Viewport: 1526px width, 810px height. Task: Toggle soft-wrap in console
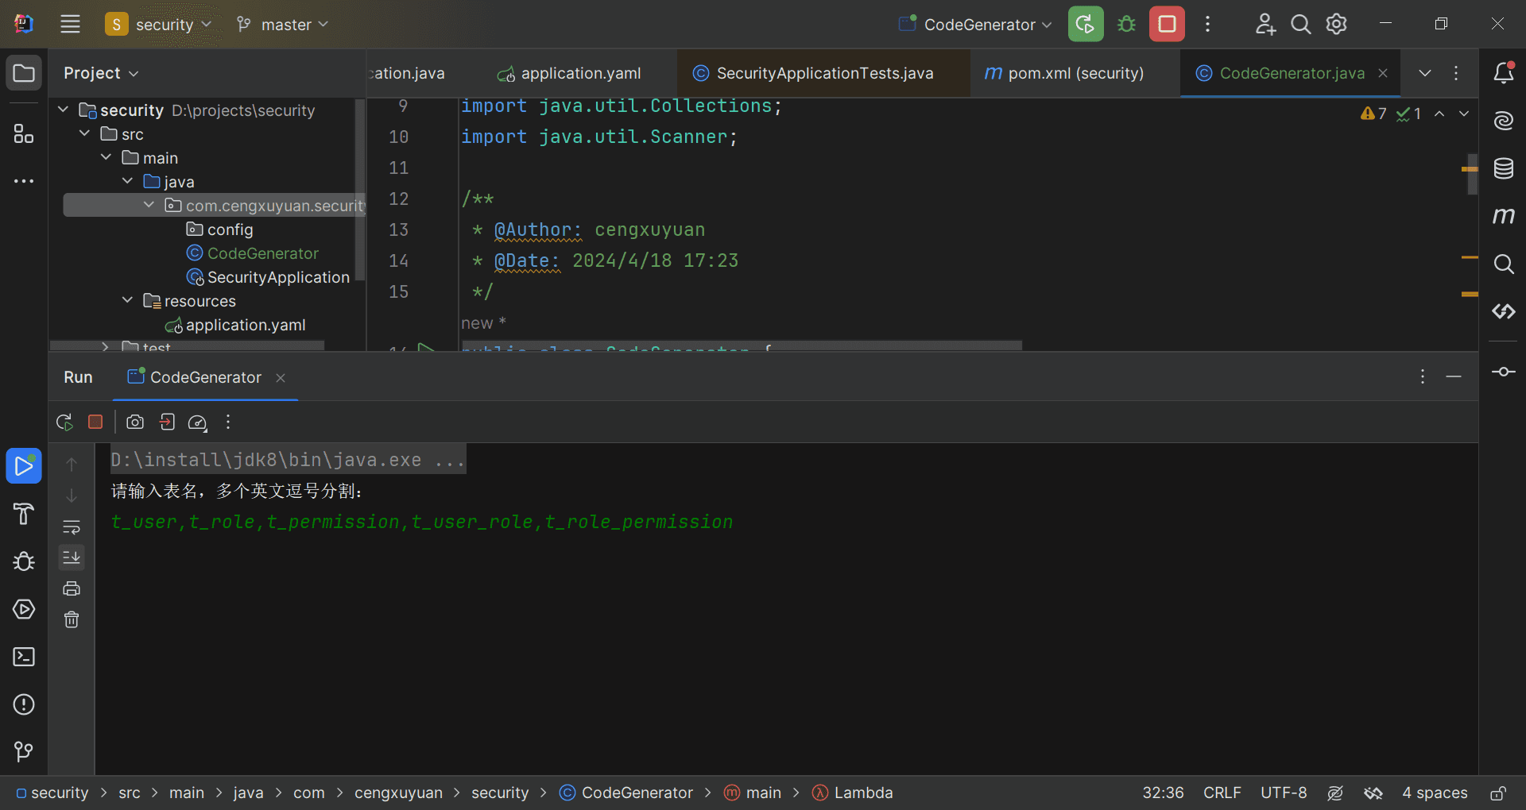tap(72, 526)
